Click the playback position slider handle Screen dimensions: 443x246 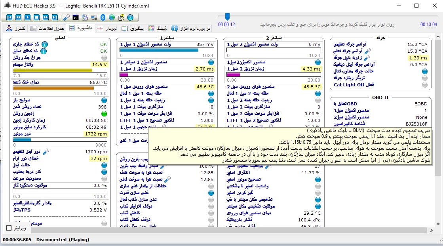tap(227, 17)
